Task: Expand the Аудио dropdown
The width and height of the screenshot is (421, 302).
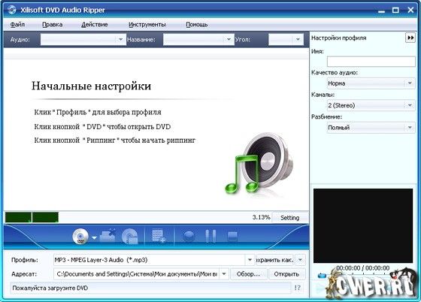Action: 120,39
